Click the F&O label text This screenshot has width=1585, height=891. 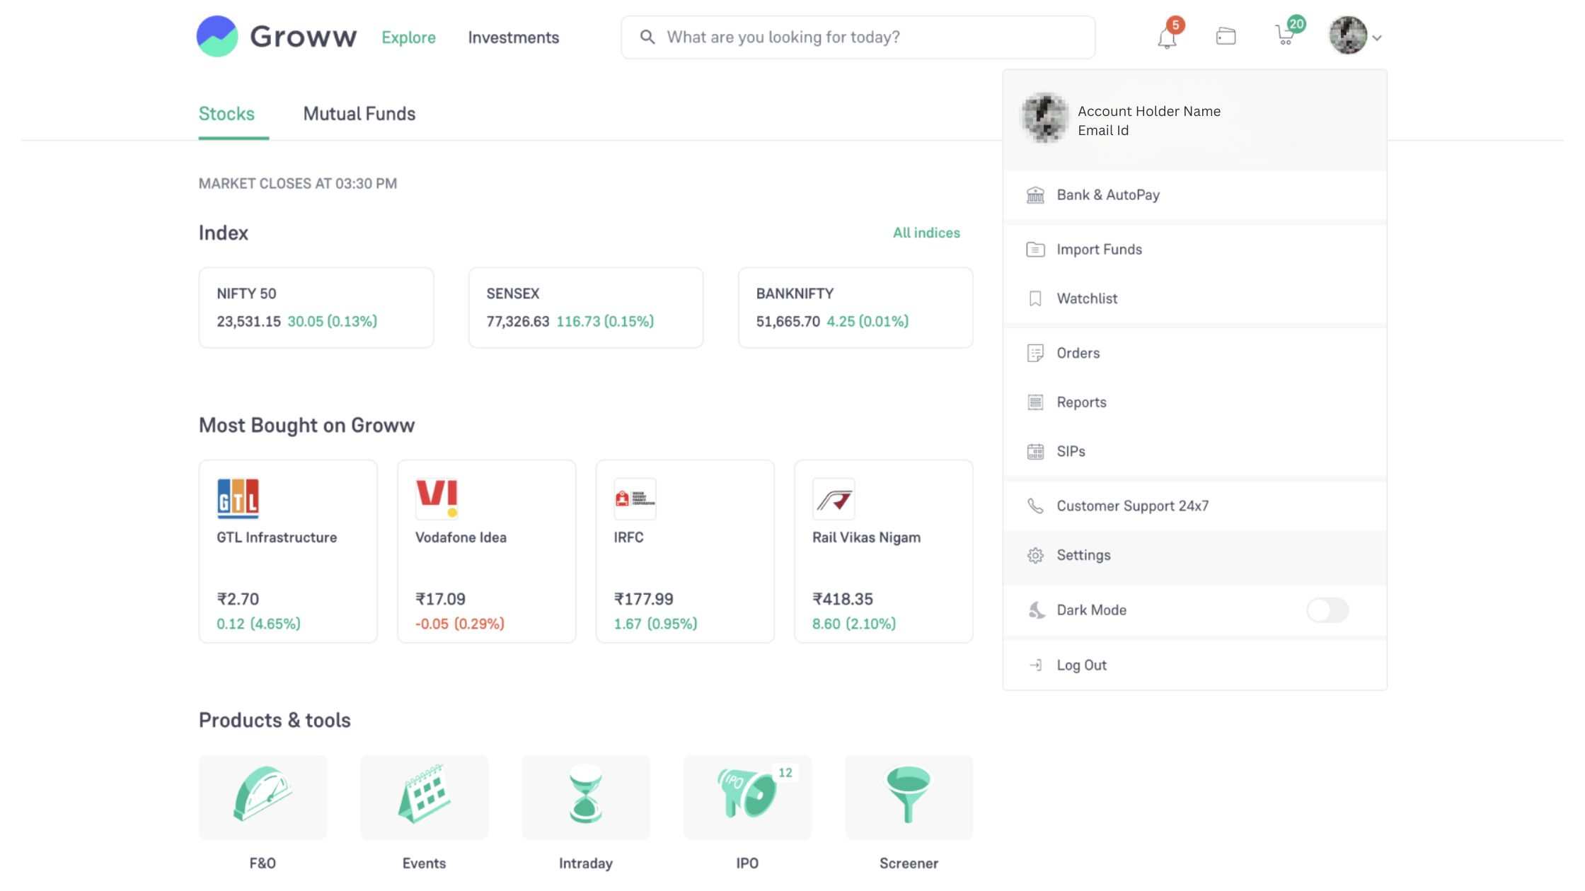tap(263, 863)
